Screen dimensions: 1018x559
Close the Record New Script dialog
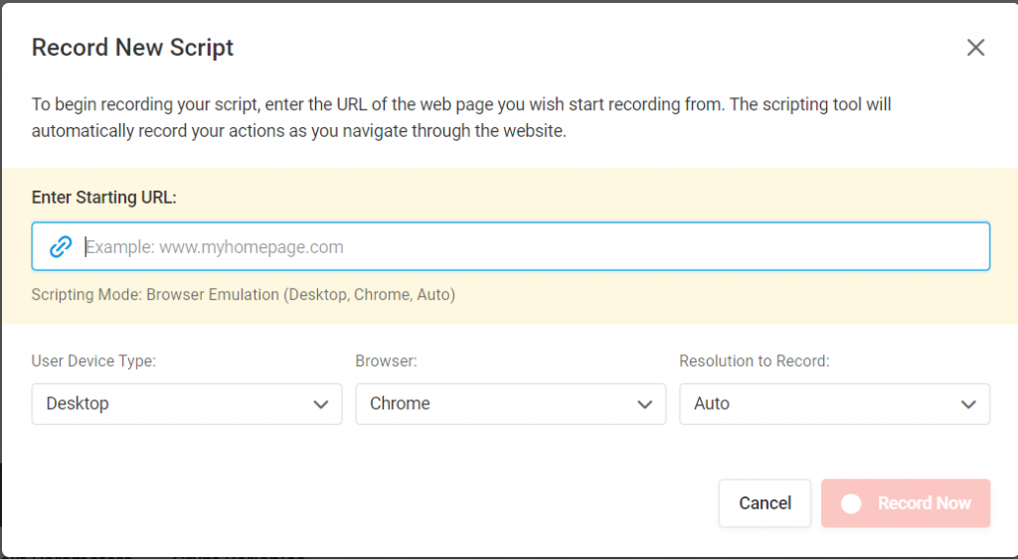(x=975, y=48)
